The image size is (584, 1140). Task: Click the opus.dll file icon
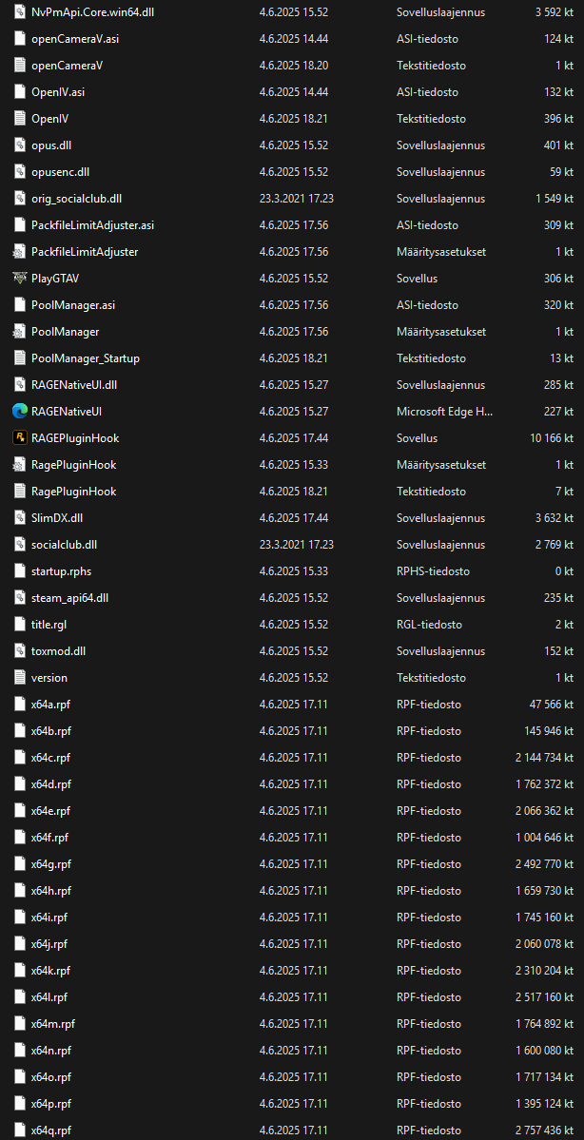pyautogui.click(x=19, y=145)
